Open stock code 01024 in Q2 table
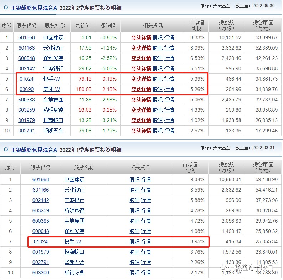Image resolution: width=283 pixels, height=280 pixels. coord(26,79)
